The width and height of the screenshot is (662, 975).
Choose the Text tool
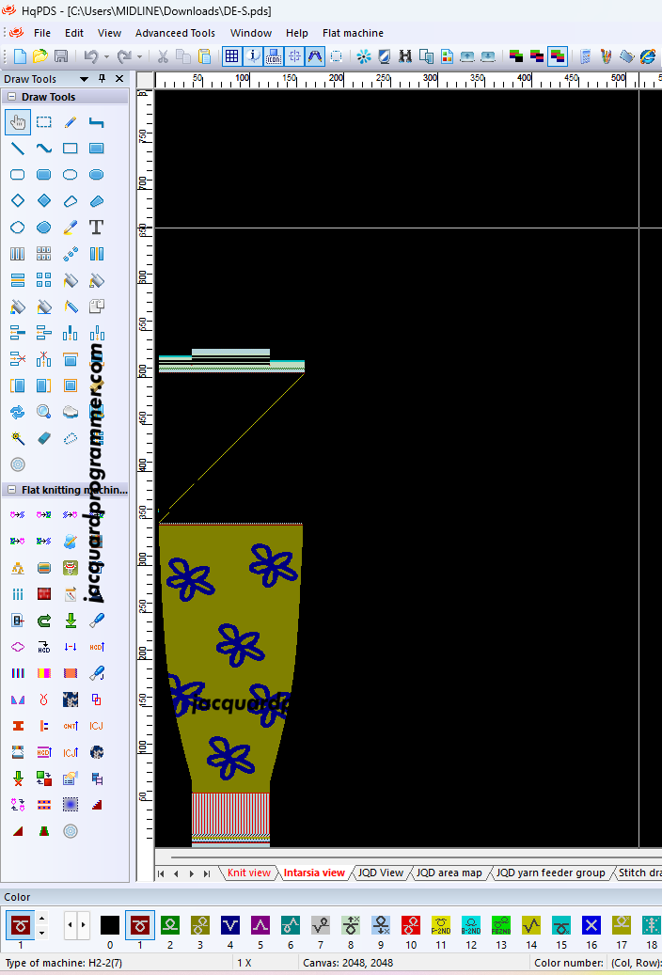96,228
